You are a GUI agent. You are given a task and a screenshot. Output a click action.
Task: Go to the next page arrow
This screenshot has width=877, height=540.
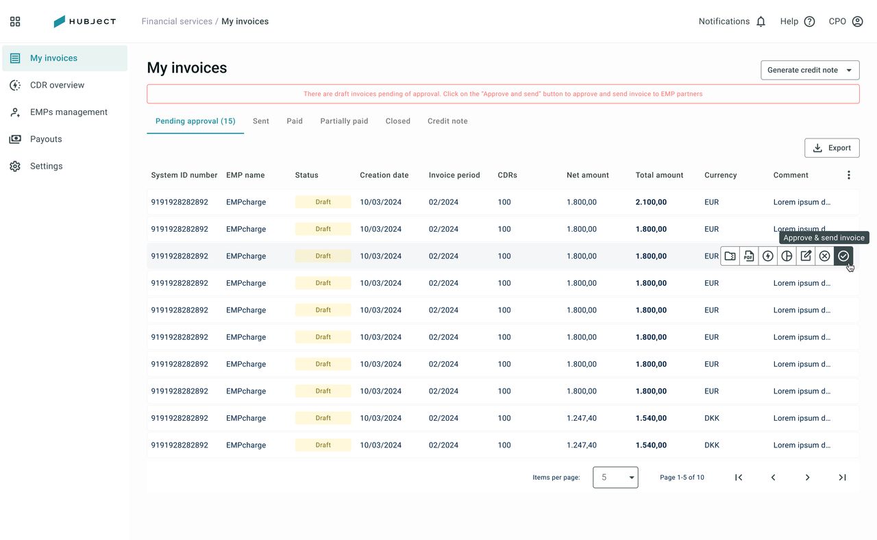(808, 478)
